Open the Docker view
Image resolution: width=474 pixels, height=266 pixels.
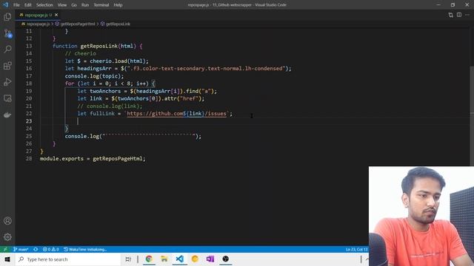(7, 115)
